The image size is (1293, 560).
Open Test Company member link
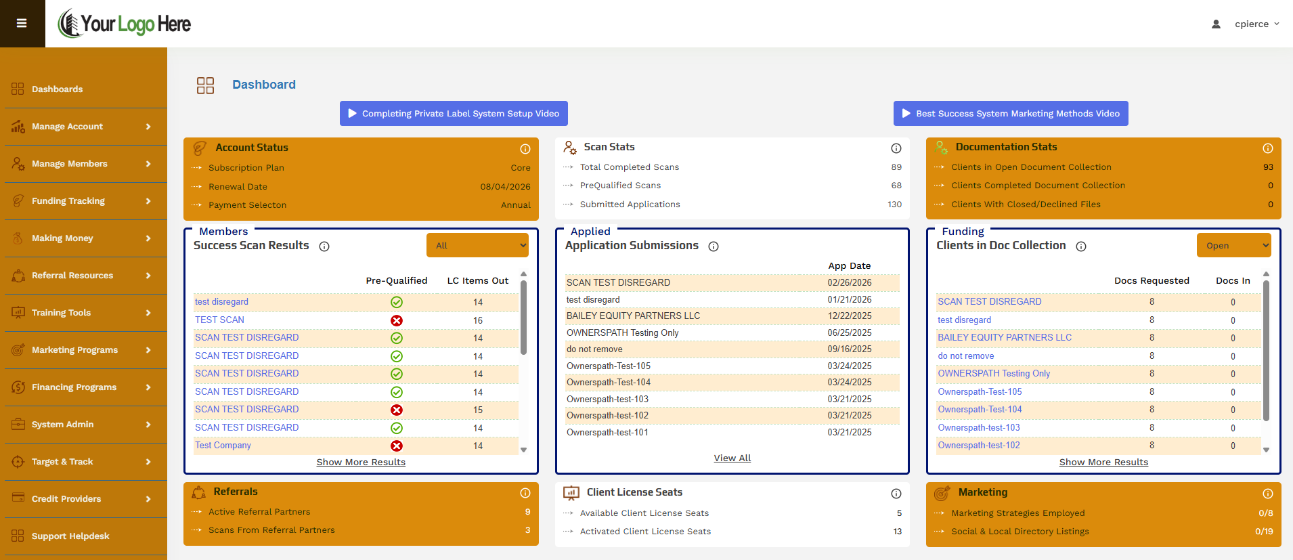coord(223,445)
